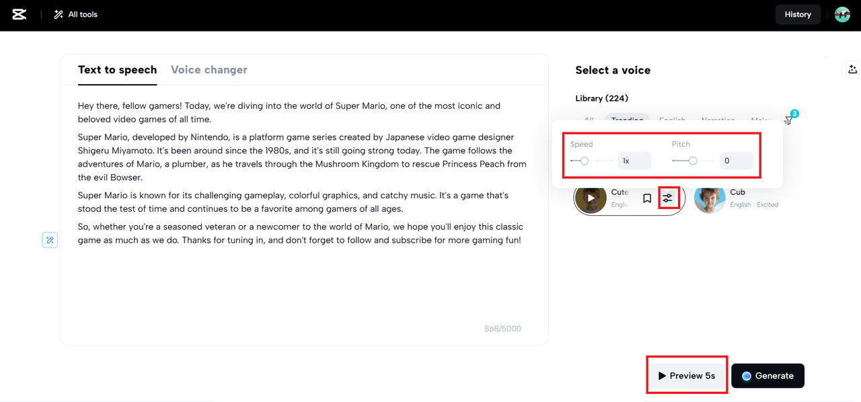Open voice adjustment settings icon

[x=667, y=198]
